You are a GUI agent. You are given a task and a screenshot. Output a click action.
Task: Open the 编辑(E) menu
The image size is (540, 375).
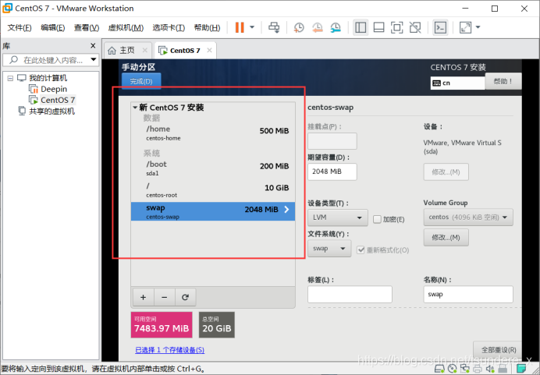click(53, 27)
